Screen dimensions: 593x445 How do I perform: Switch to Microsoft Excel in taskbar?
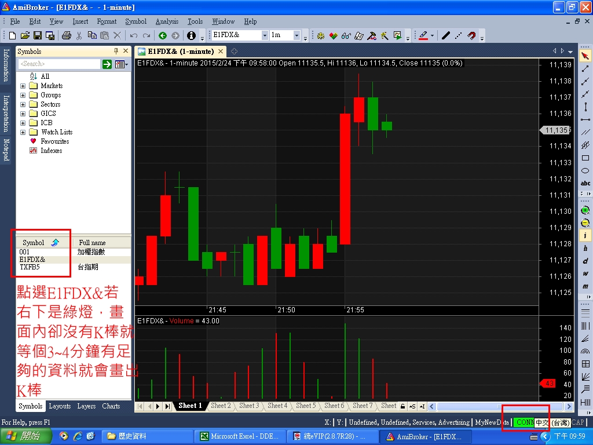[240, 436]
